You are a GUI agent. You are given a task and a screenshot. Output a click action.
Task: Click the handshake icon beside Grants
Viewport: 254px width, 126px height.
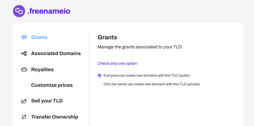pyautogui.click(x=24, y=37)
